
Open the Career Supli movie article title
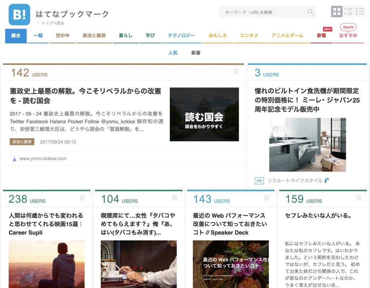coord(46,224)
